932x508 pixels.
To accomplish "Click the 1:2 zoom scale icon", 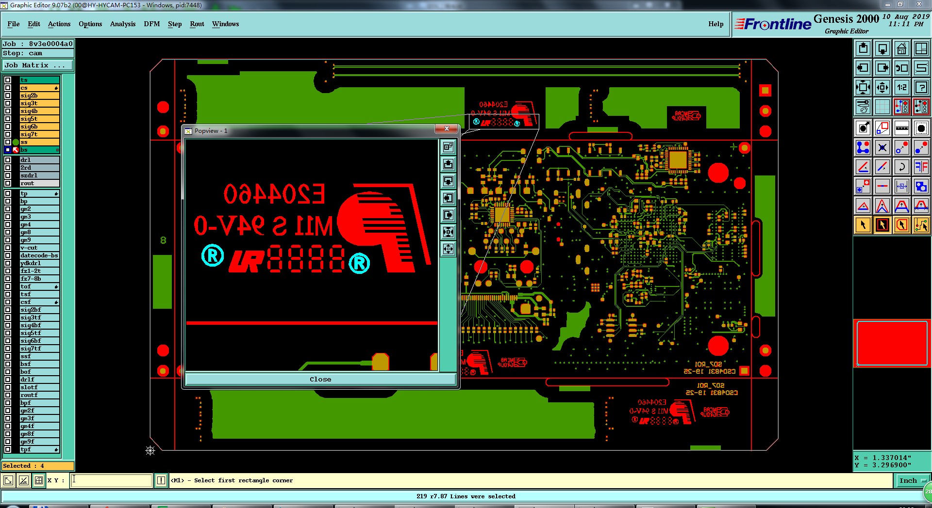I will [902, 87].
